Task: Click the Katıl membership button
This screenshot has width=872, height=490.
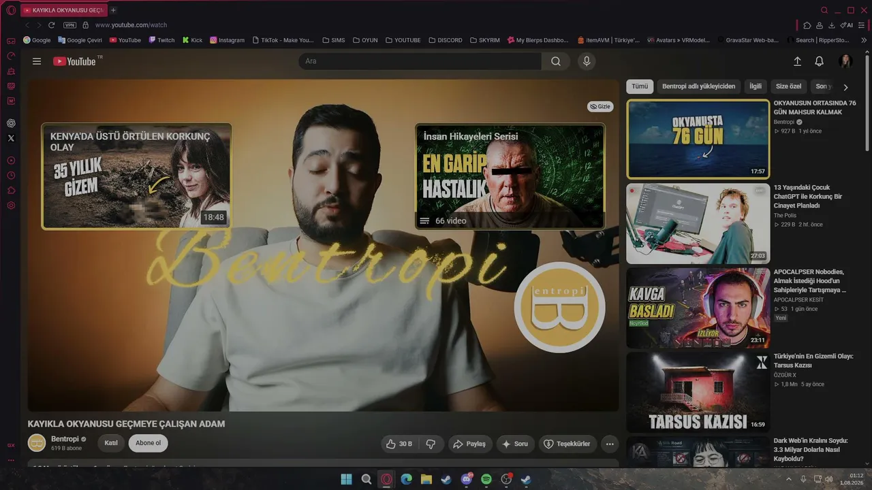Action: pyautogui.click(x=111, y=443)
